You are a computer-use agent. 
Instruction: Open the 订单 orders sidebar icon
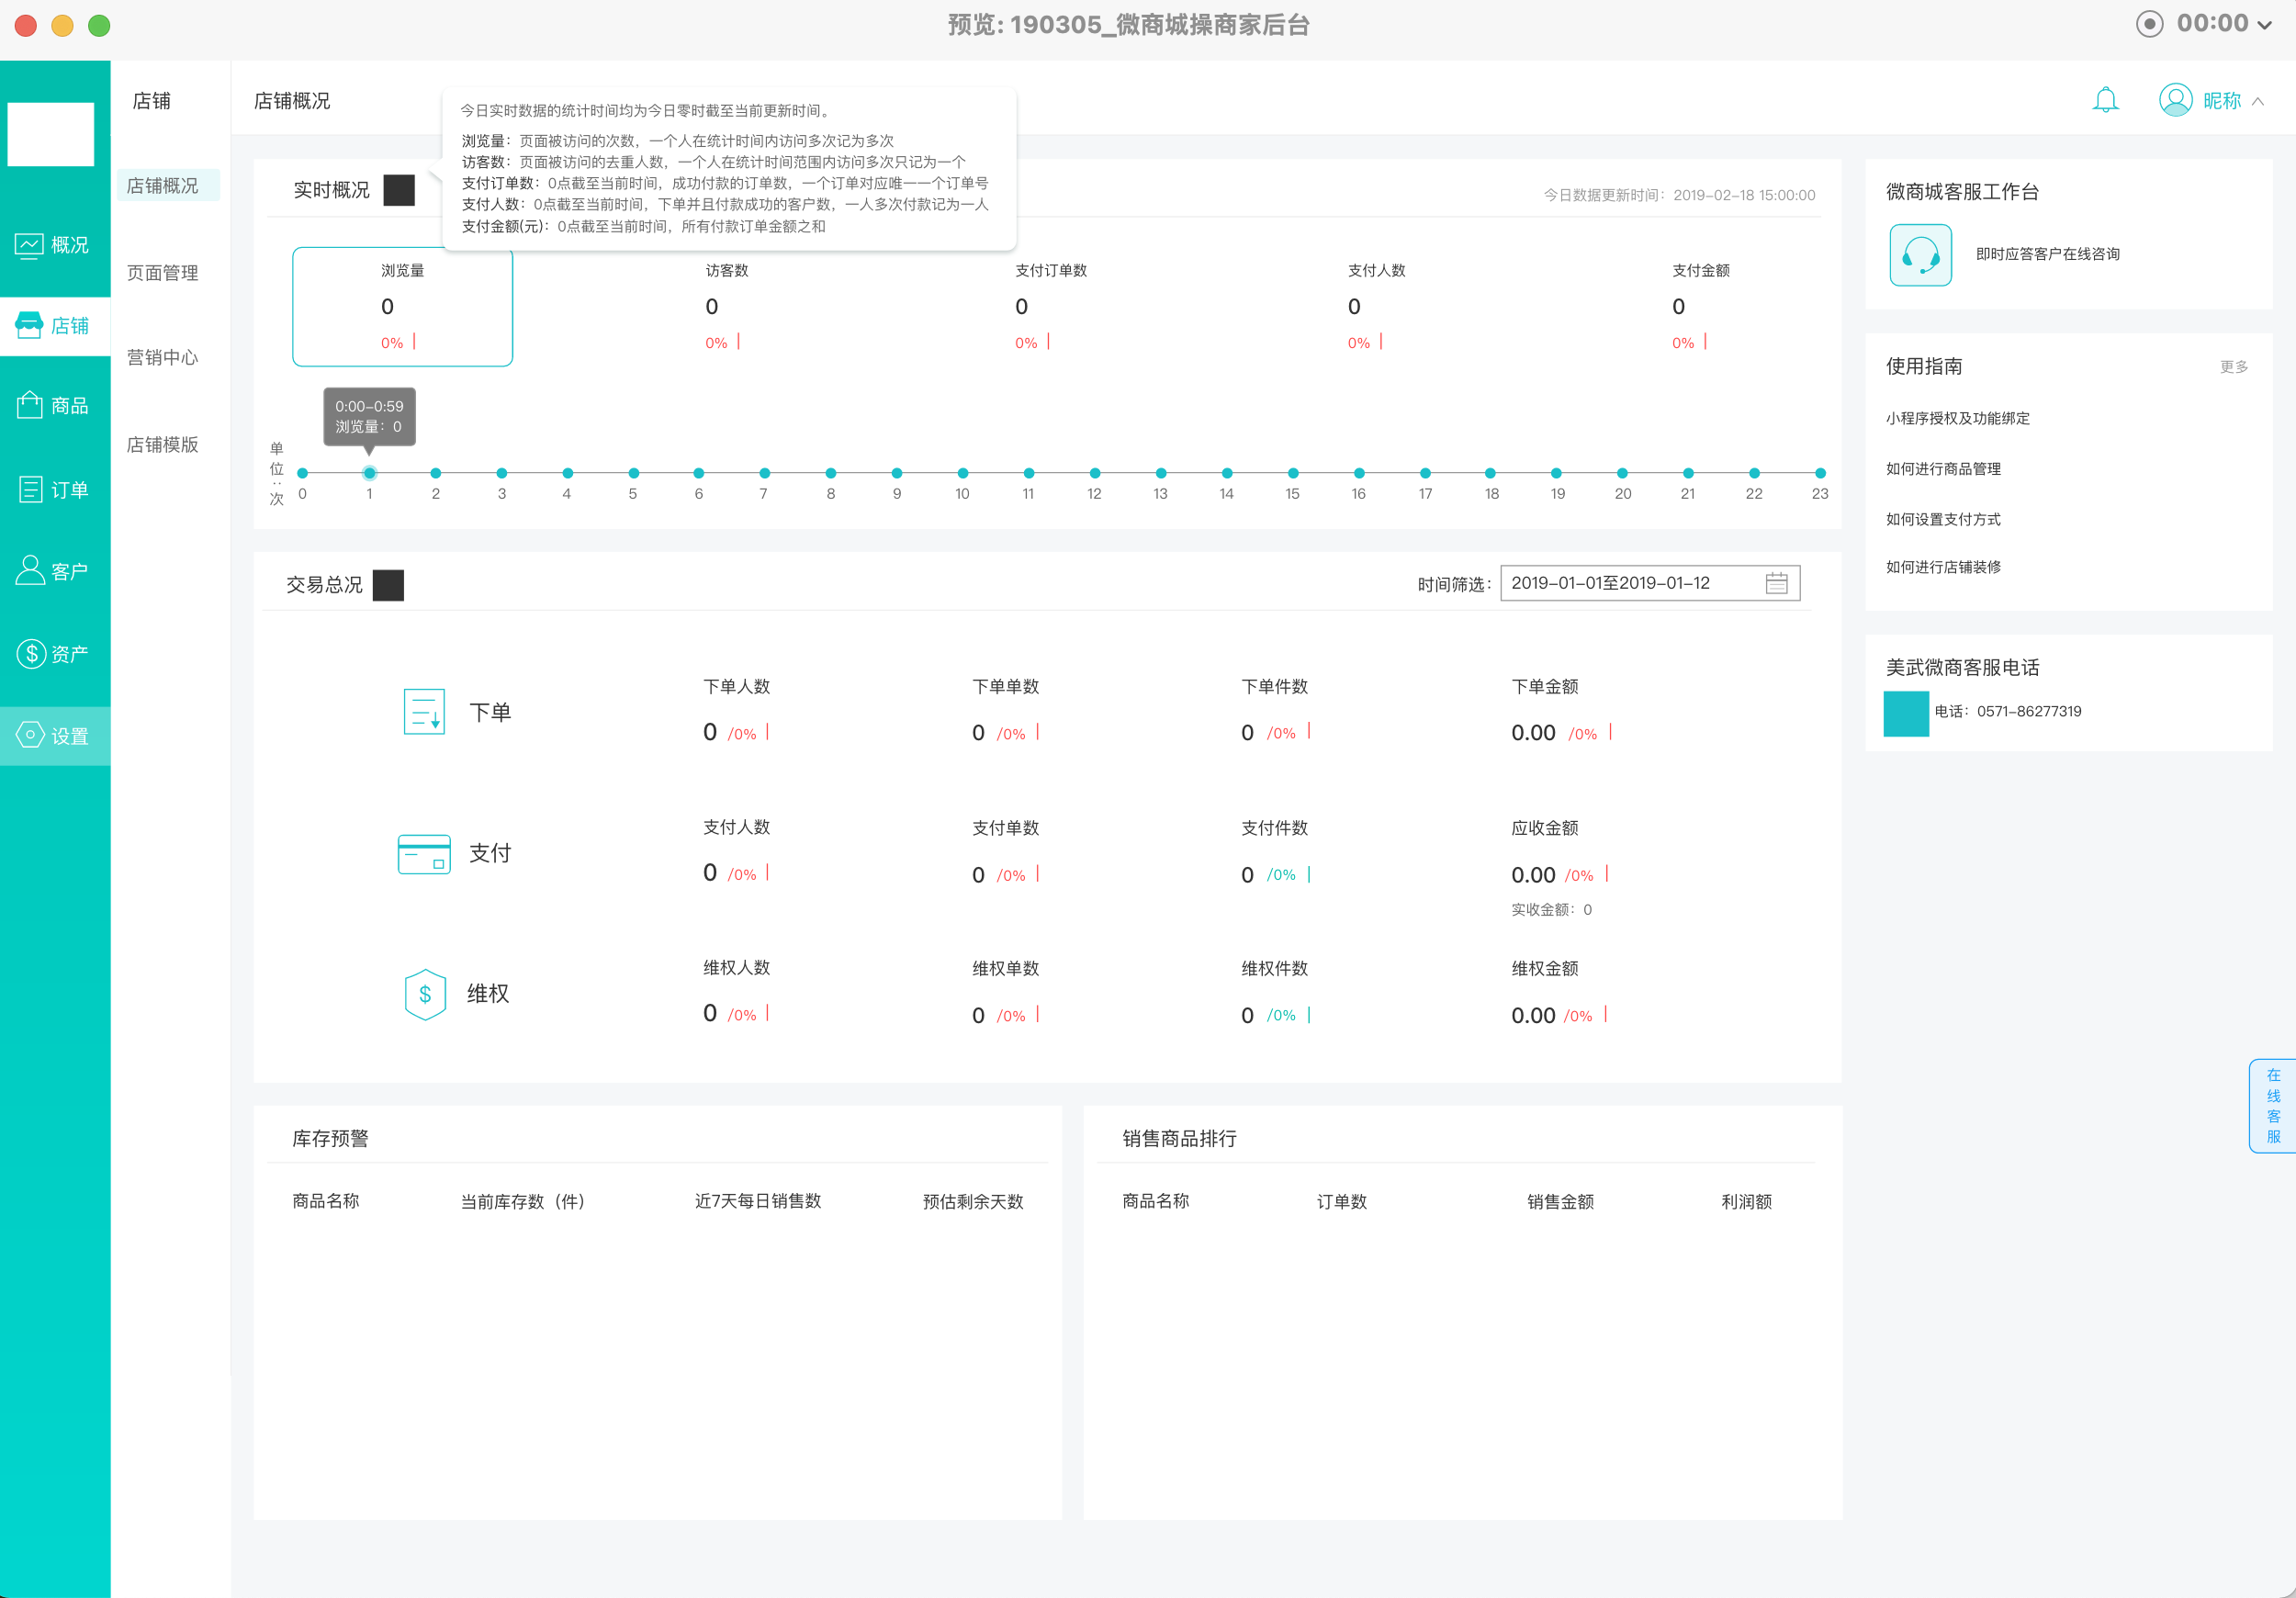[30, 489]
